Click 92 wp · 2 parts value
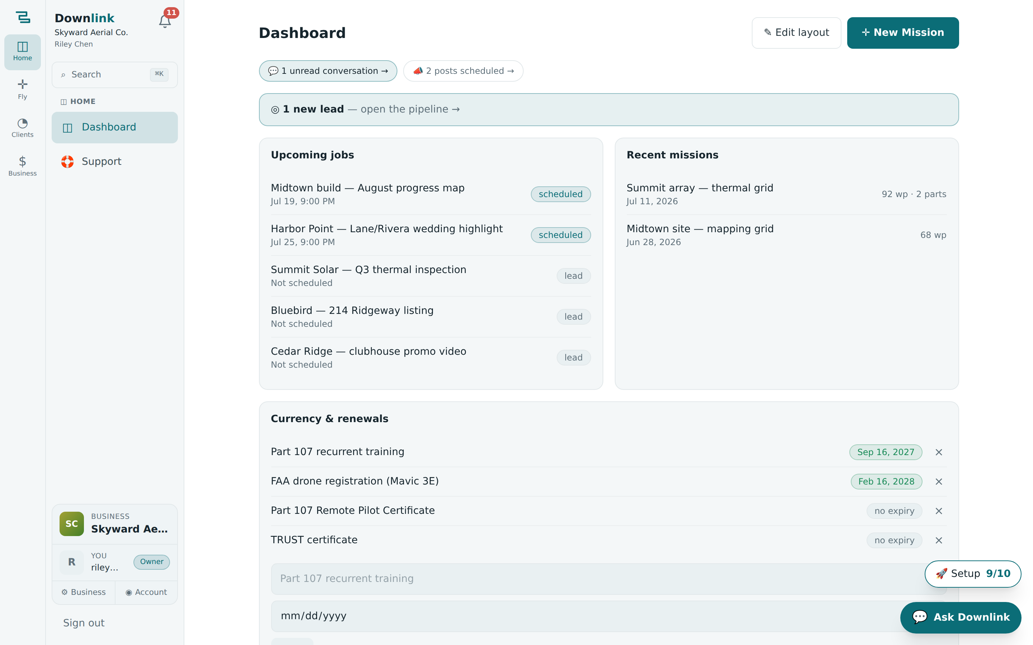This screenshot has width=1033, height=645. point(914,194)
